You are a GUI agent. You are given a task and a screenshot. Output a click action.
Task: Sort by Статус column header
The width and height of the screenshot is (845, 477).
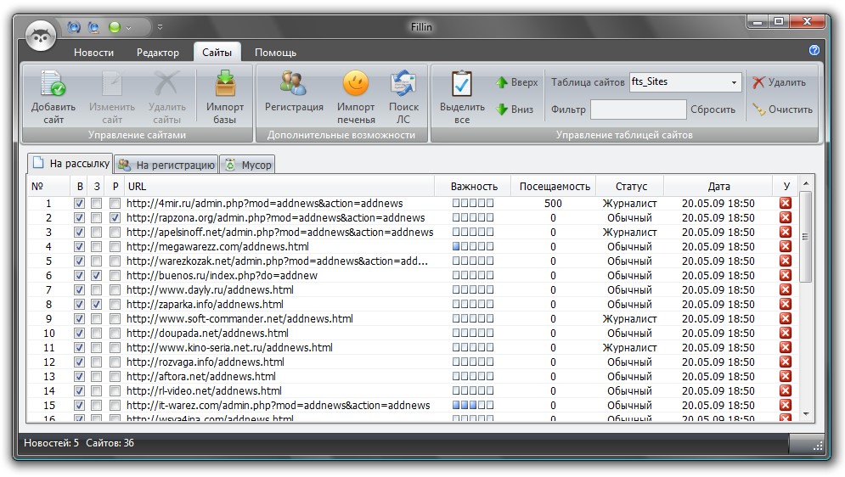tap(630, 186)
